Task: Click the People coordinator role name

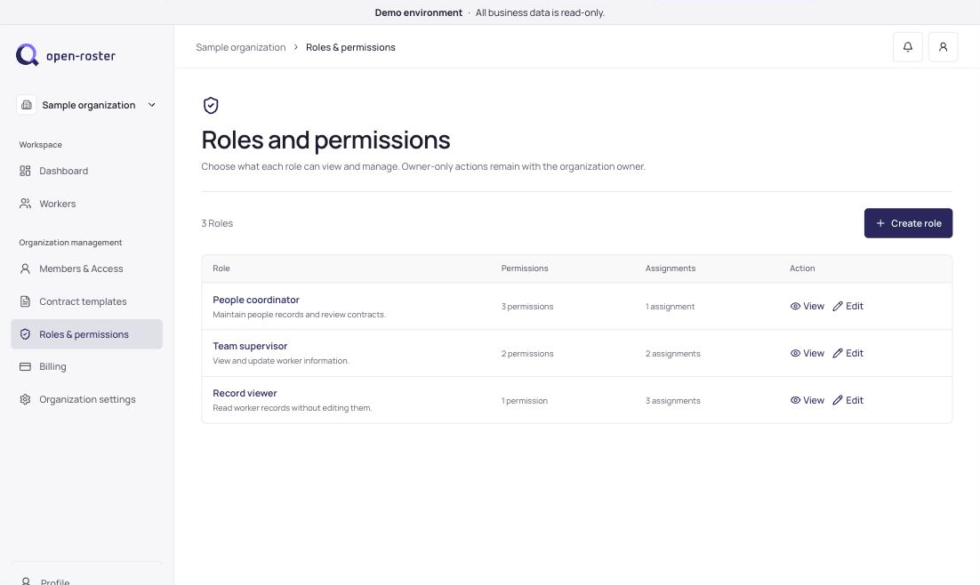Action: click(x=255, y=300)
